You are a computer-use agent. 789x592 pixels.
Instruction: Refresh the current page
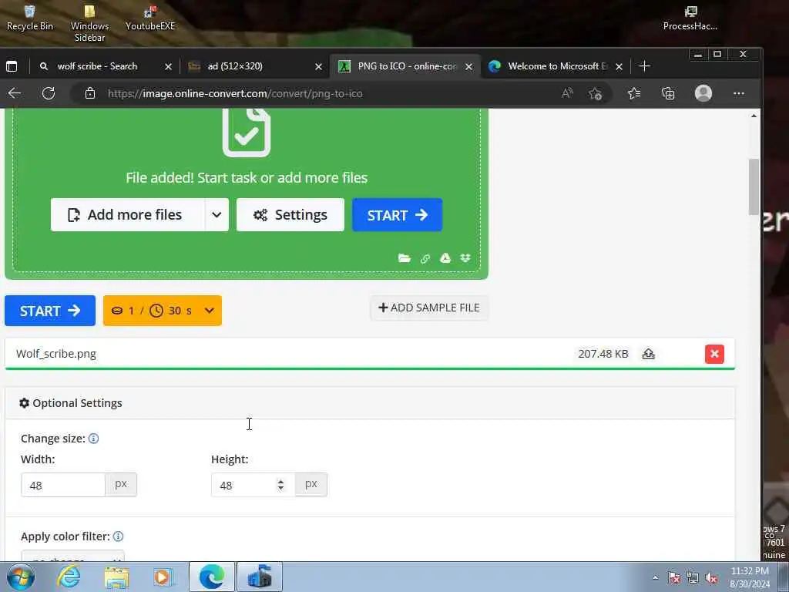pyautogui.click(x=49, y=93)
